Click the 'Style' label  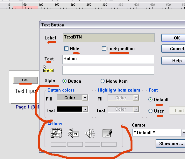click(50, 81)
